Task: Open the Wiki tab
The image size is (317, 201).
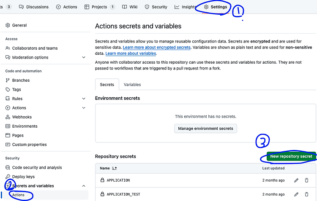Action: [x=130, y=7]
